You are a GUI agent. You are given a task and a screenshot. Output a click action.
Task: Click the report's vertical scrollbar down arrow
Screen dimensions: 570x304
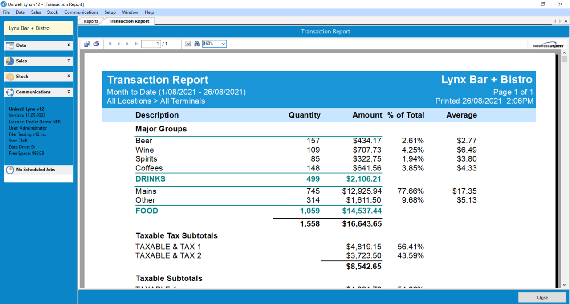(x=564, y=285)
